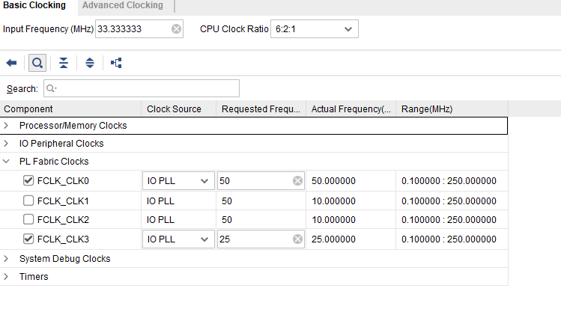This screenshot has height=321, width=561.
Task: Click FCLK_CLK0 actual frequency 50.000000
Action: pyautogui.click(x=333, y=181)
